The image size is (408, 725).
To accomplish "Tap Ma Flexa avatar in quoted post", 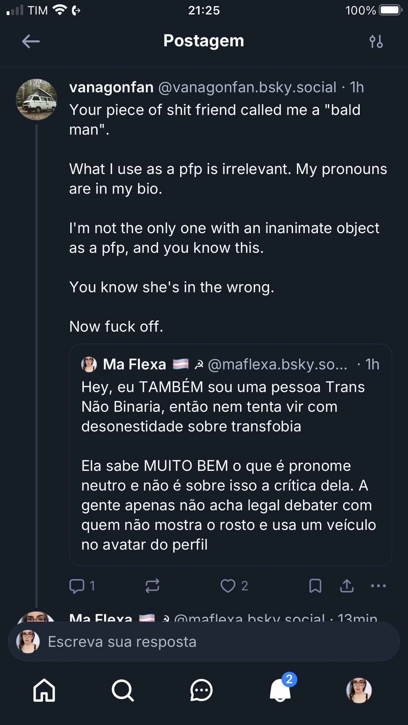I will point(89,364).
